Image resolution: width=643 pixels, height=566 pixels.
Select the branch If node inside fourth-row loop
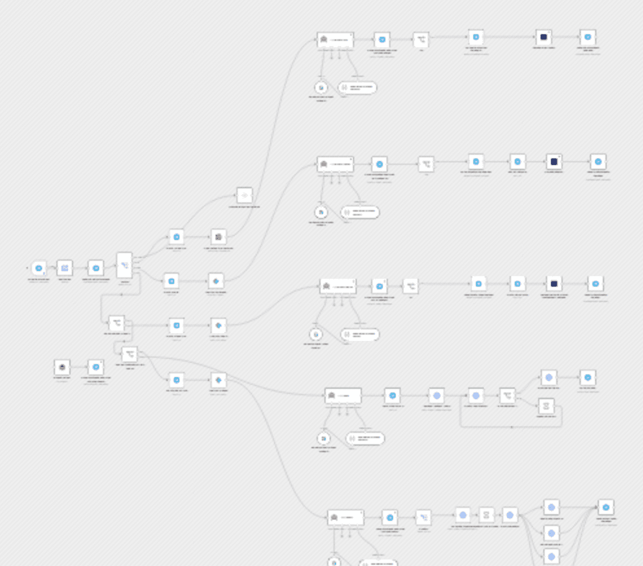[x=507, y=396]
